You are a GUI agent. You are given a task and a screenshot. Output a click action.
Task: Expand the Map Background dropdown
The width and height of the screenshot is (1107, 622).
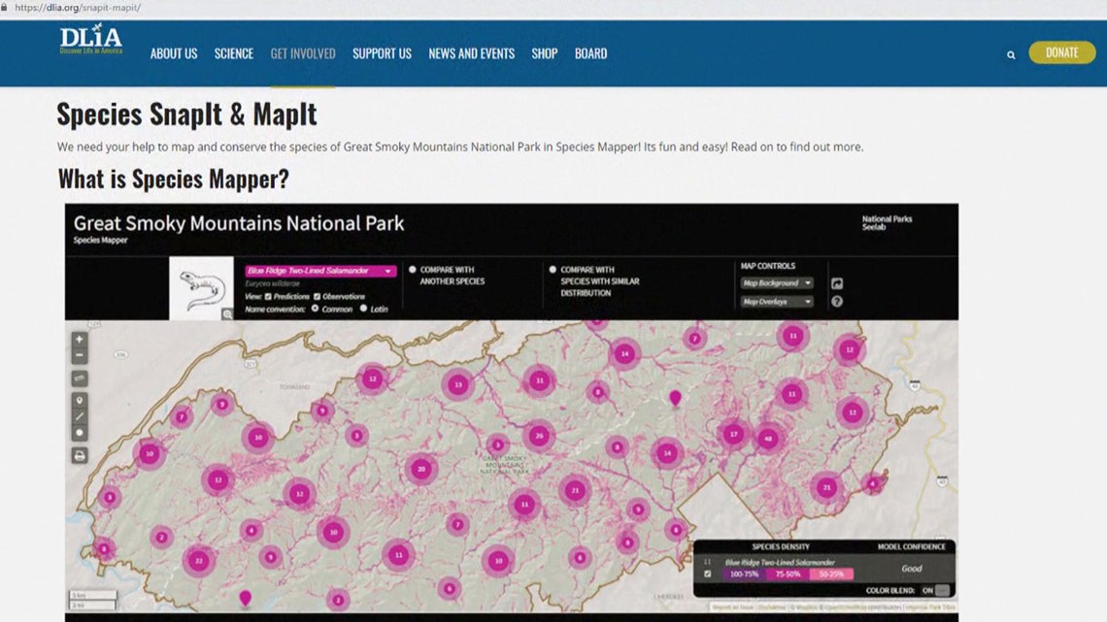click(x=776, y=282)
